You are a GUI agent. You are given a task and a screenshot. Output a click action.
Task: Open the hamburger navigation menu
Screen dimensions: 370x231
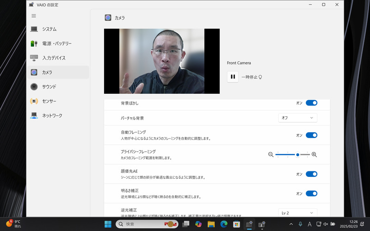click(x=34, y=16)
